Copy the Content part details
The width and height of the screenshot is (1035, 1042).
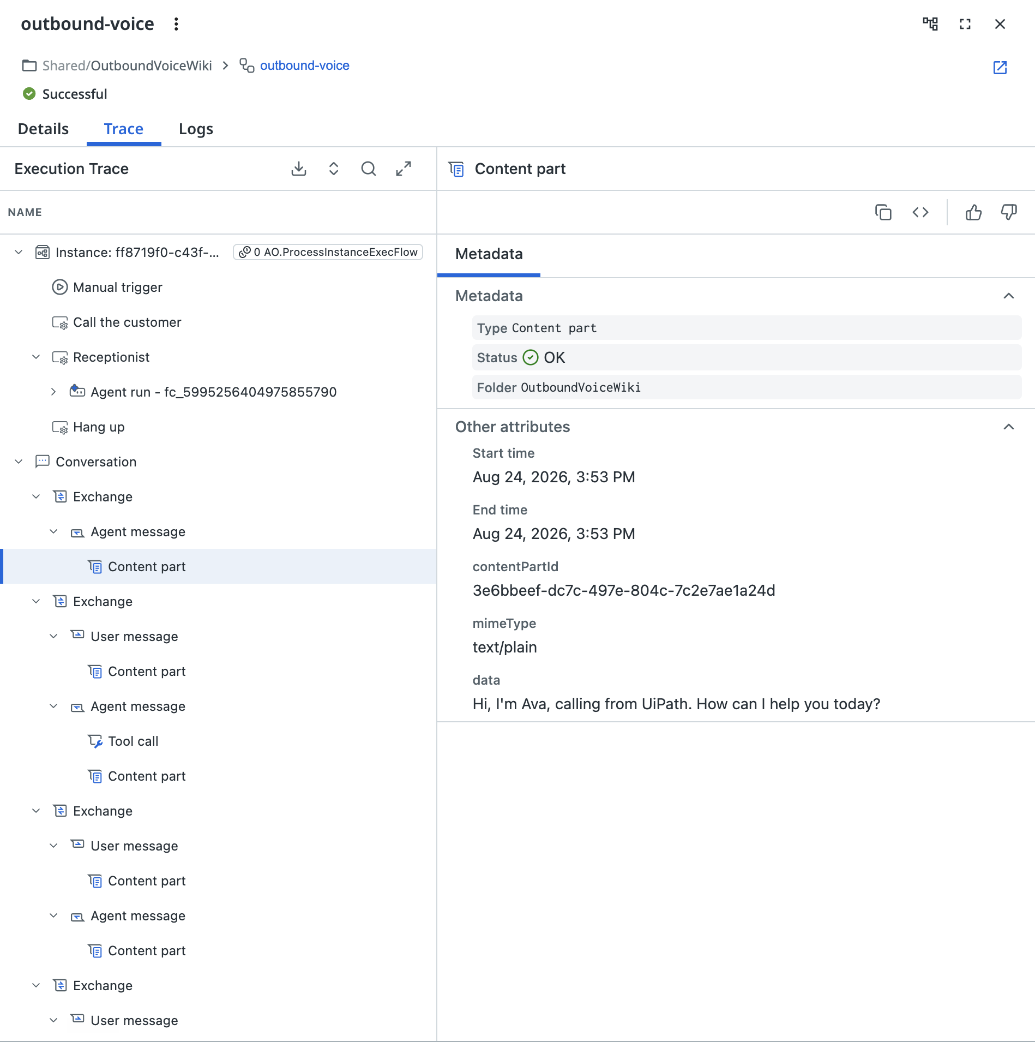(x=883, y=212)
